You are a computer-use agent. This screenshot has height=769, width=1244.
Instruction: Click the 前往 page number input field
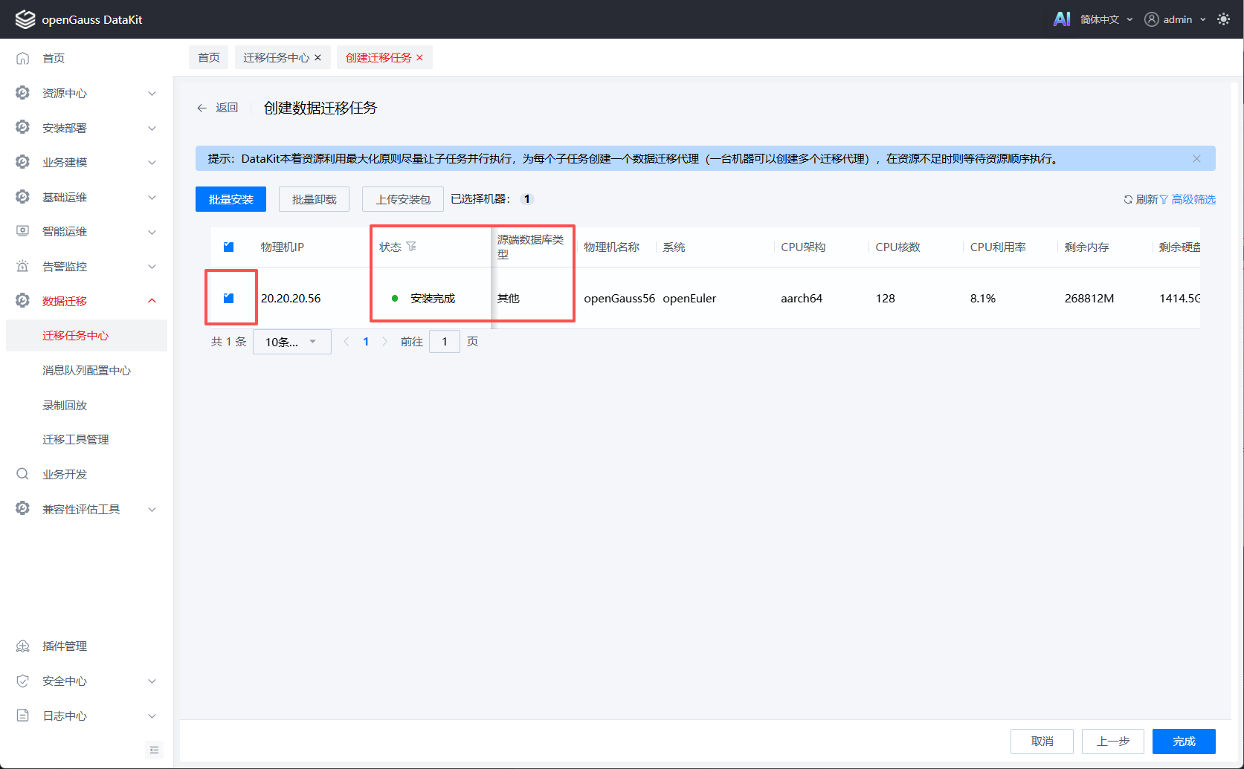[445, 342]
